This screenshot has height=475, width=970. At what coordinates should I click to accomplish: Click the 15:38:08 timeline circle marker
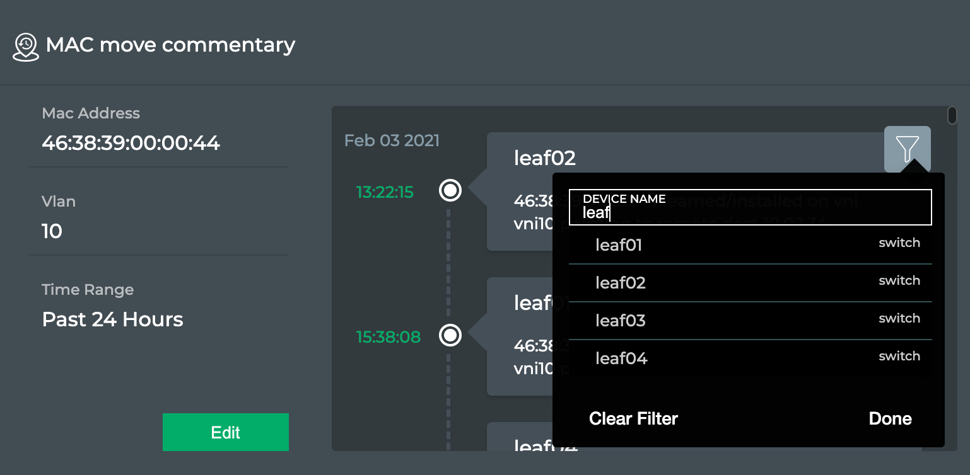[450, 336]
